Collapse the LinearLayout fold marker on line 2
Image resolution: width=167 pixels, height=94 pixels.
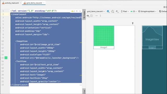point(9,14)
